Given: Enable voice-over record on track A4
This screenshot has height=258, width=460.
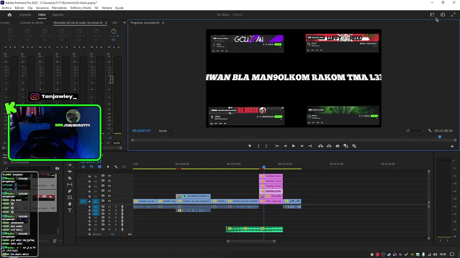Looking at the screenshot, I should click(x=122, y=218).
